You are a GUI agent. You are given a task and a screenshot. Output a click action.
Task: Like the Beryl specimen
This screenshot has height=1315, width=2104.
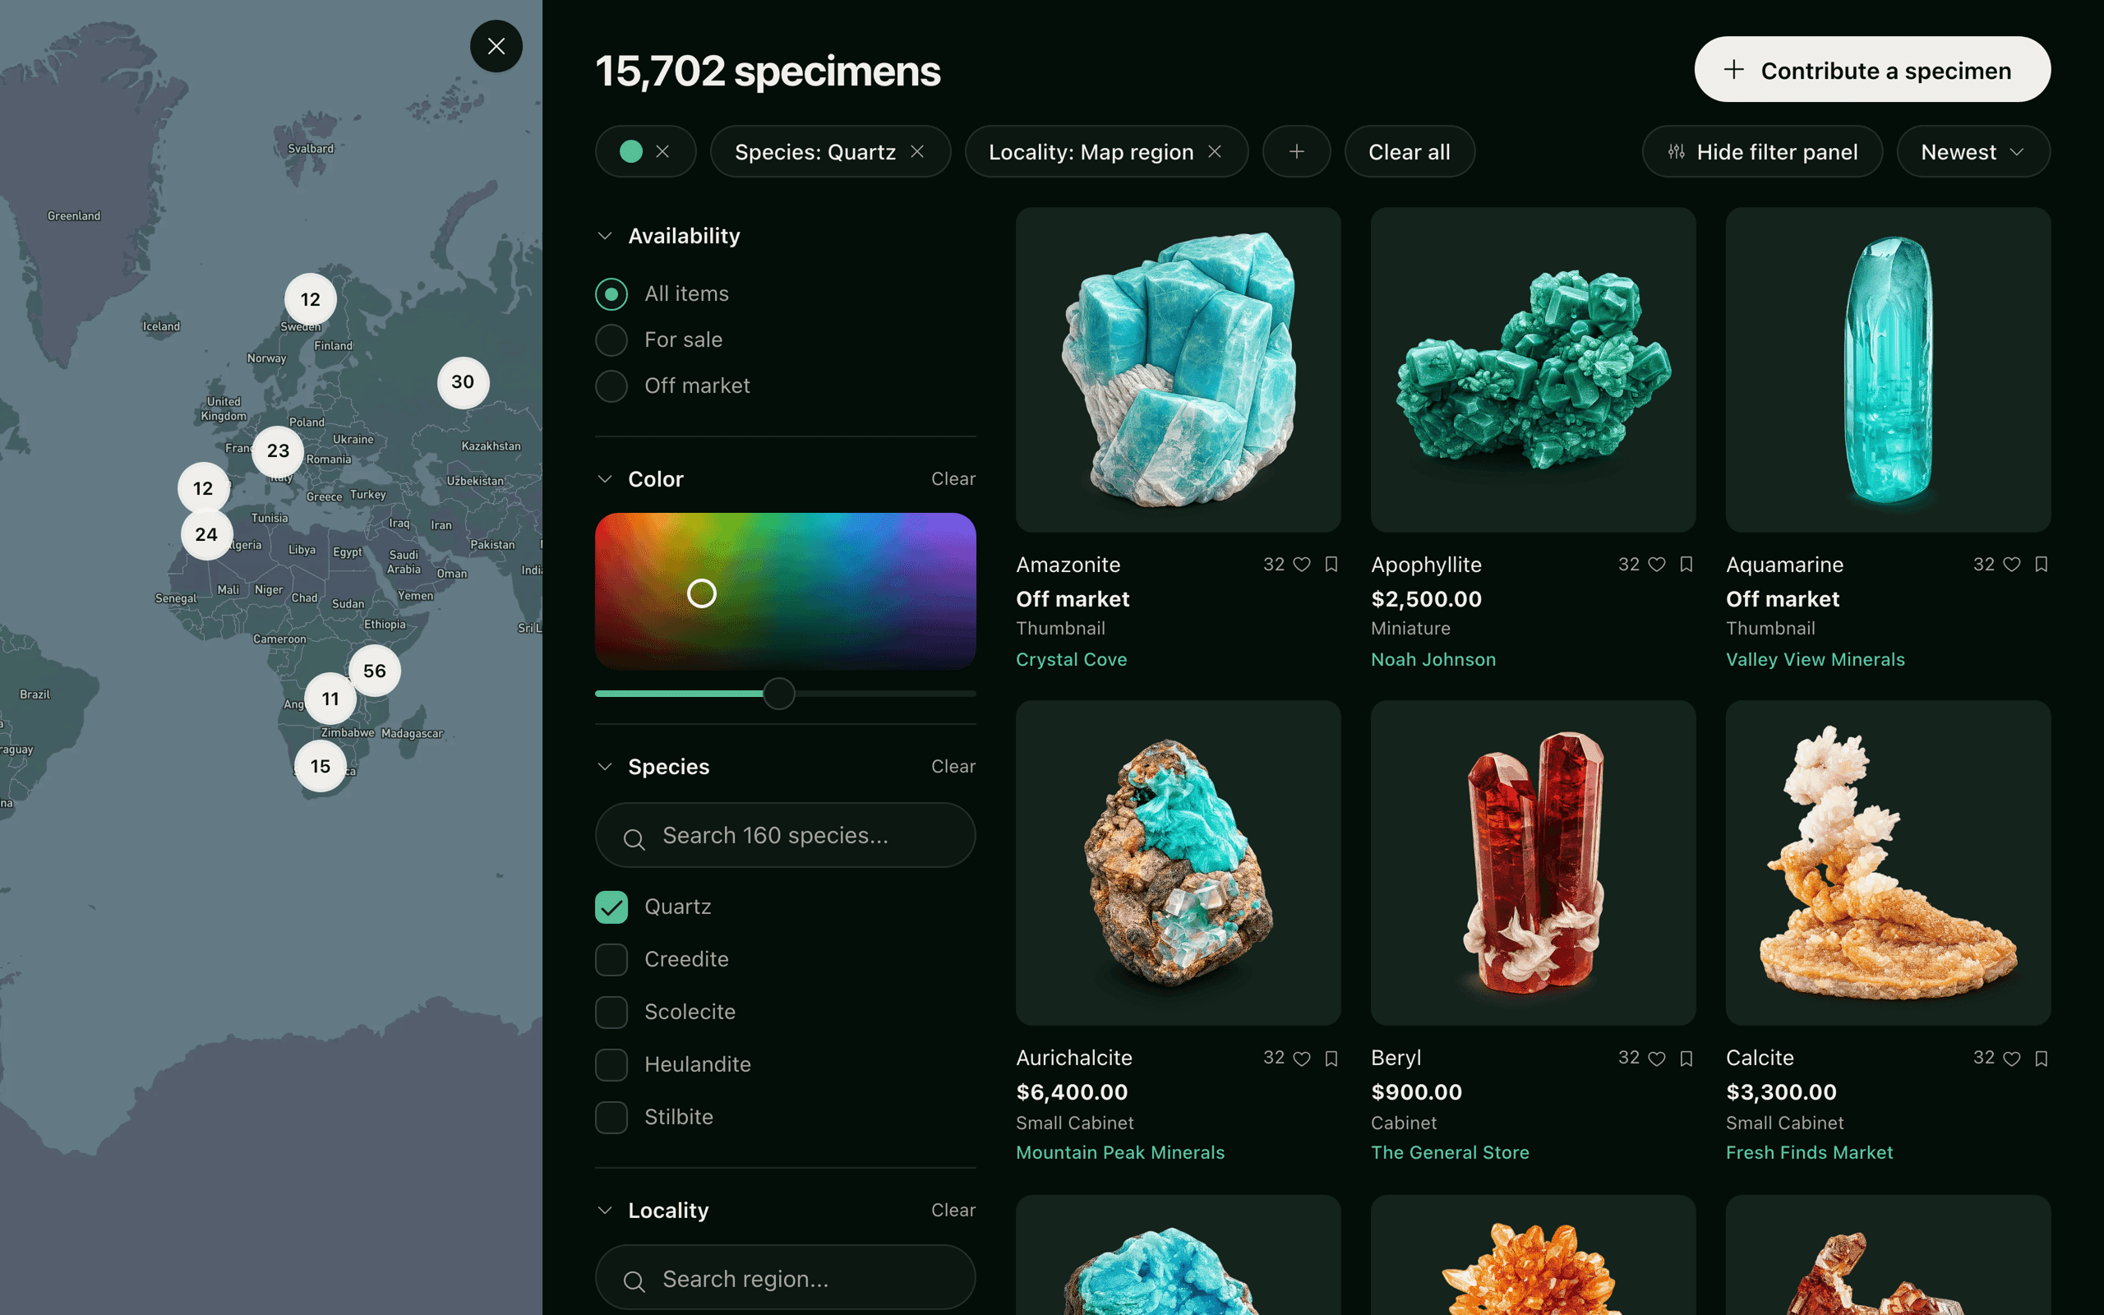coord(1657,1059)
